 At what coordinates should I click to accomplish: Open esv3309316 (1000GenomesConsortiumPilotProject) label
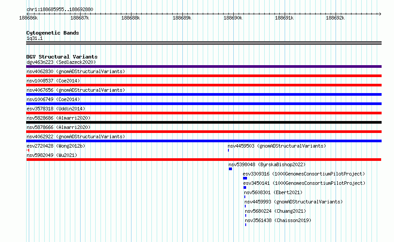point(304,174)
